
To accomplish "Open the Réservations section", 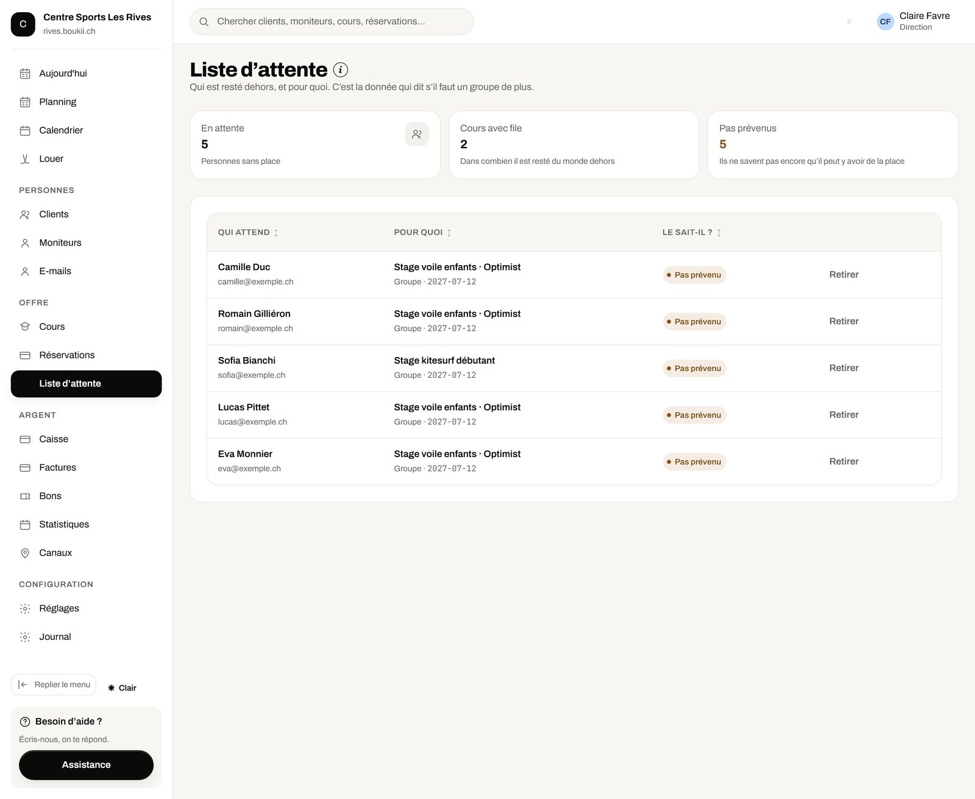I will (x=86, y=355).
